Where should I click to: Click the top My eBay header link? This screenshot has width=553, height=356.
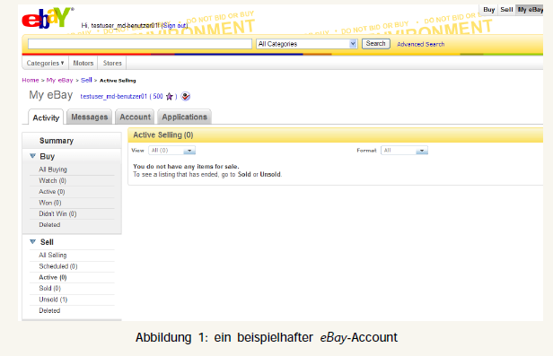tap(530, 10)
